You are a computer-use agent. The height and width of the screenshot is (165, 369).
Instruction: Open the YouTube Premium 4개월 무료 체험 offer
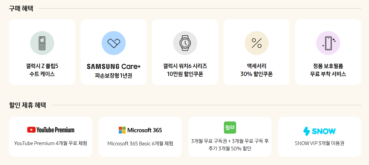(x=51, y=137)
